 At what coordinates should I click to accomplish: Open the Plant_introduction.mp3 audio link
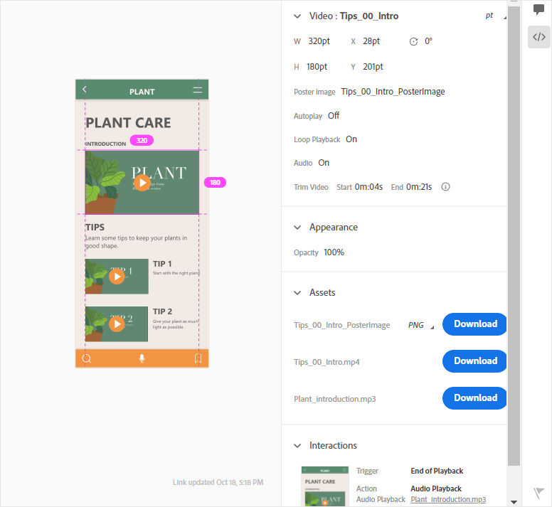tap(448, 500)
